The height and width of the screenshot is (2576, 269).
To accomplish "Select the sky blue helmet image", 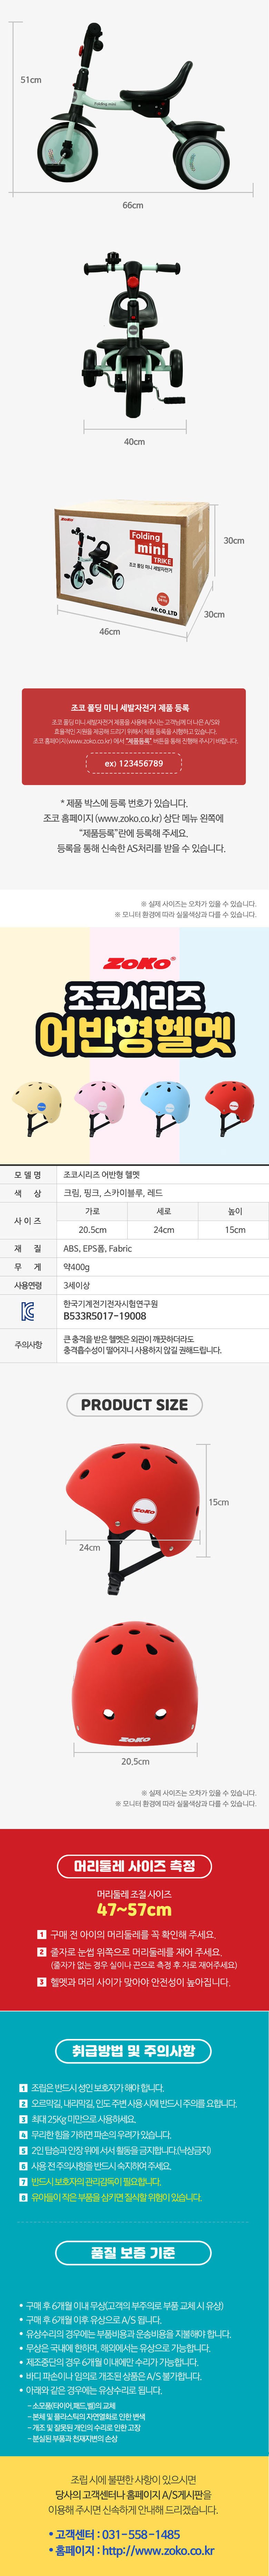I will click(165, 1107).
